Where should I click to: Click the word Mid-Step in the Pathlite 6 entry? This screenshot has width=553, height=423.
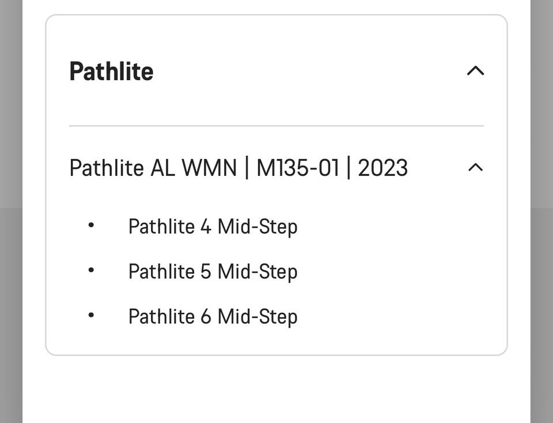coord(257,316)
